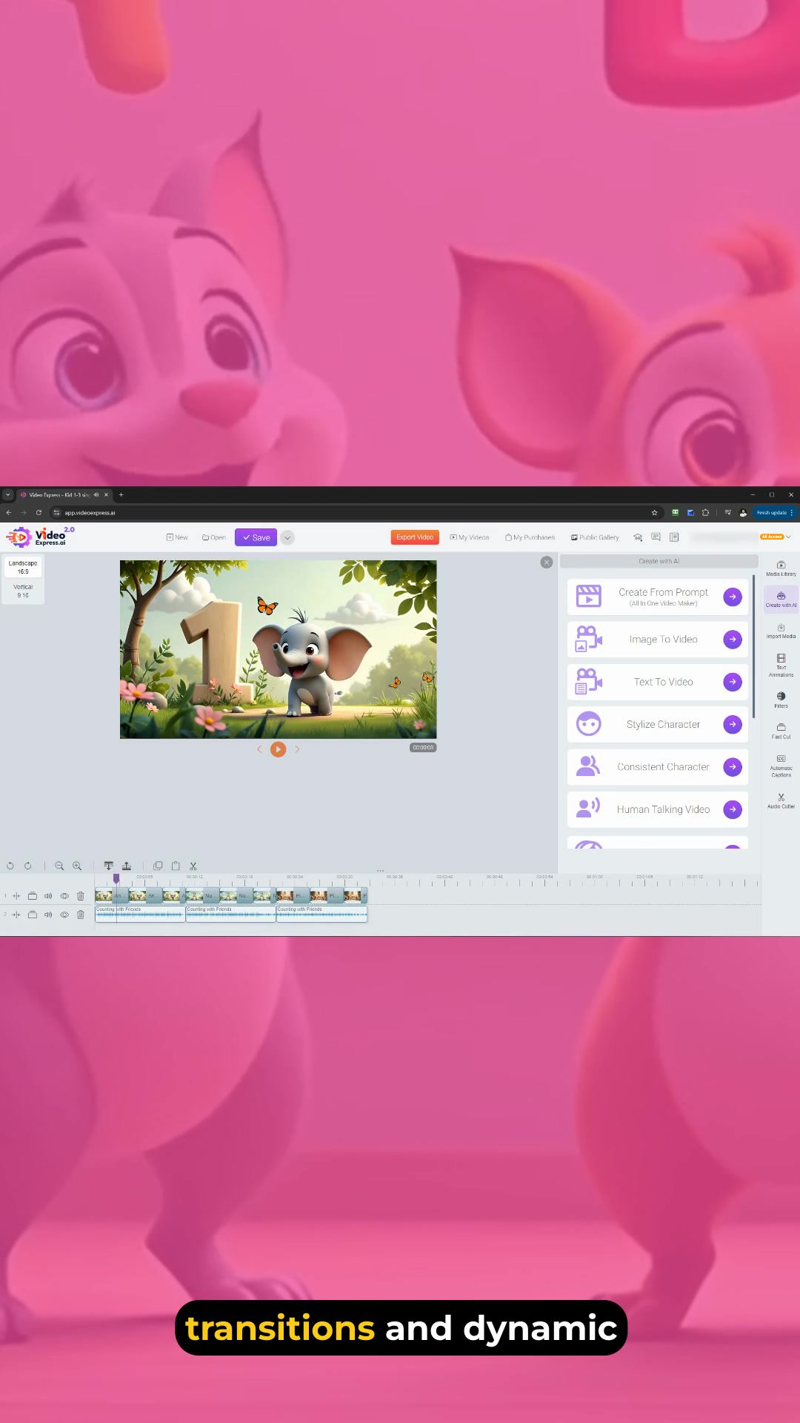Viewport: 800px width, 1423px height.
Task: Click Open in the top menu
Action: [214, 537]
